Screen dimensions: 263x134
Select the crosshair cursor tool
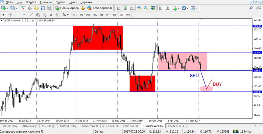[x=10, y=15]
